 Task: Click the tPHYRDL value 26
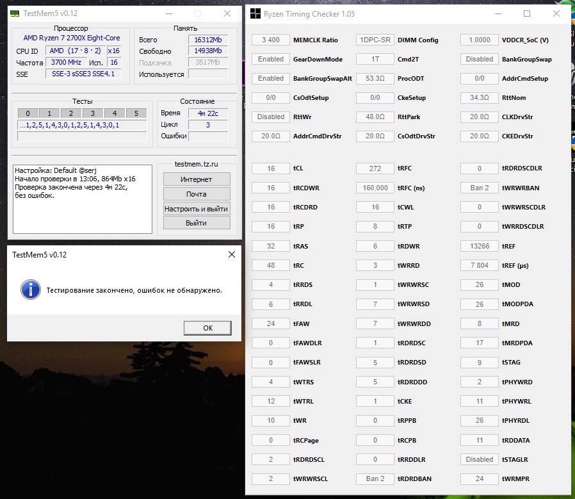(x=480, y=420)
